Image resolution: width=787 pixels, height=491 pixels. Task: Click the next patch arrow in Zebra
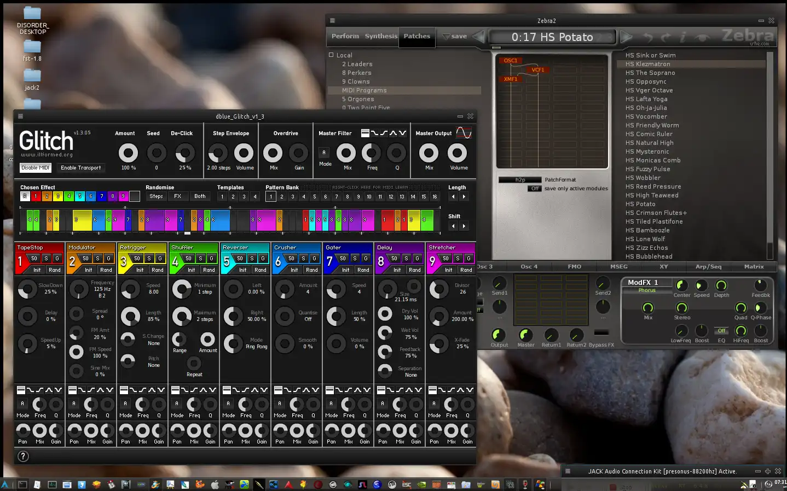[x=627, y=37]
